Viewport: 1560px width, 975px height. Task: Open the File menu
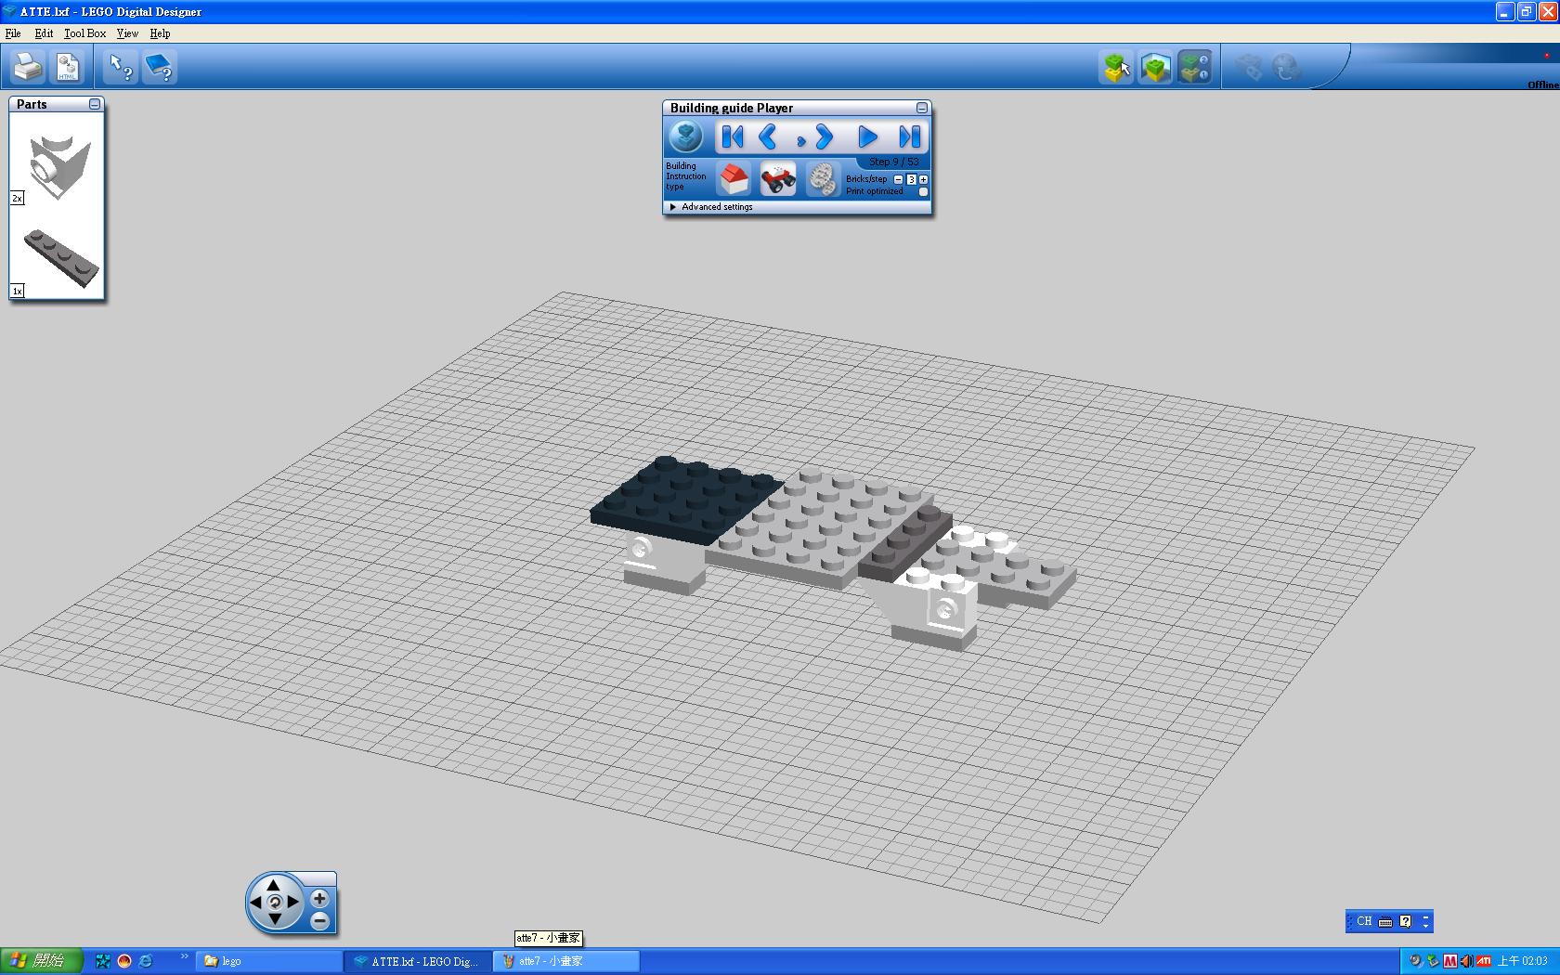pos(13,33)
